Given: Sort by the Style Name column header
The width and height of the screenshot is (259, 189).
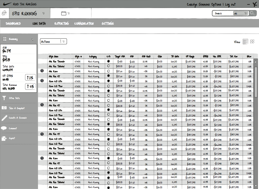Looking at the screenshot, I should pyautogui.click(x=53, y=56).
